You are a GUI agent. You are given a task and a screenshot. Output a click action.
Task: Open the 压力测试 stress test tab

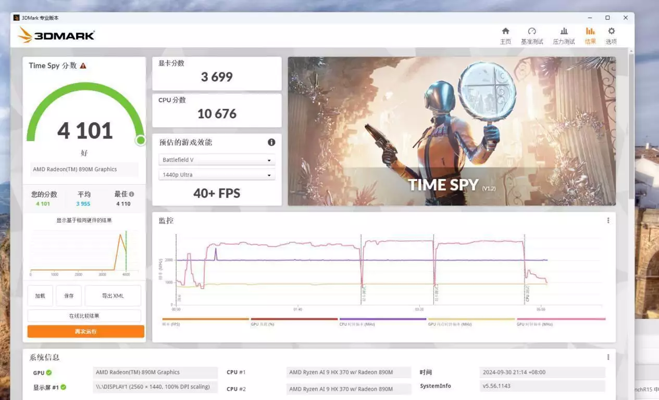pos(564,36)
